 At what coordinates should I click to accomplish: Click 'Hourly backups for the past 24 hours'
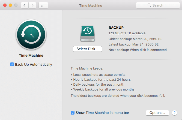pyautogui.click(x=101, y=79)
